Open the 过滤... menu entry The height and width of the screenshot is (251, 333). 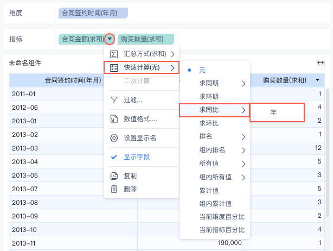pos(142,100)
